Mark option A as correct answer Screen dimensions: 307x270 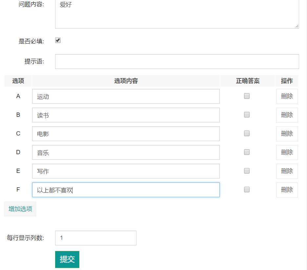click(247, 96)
